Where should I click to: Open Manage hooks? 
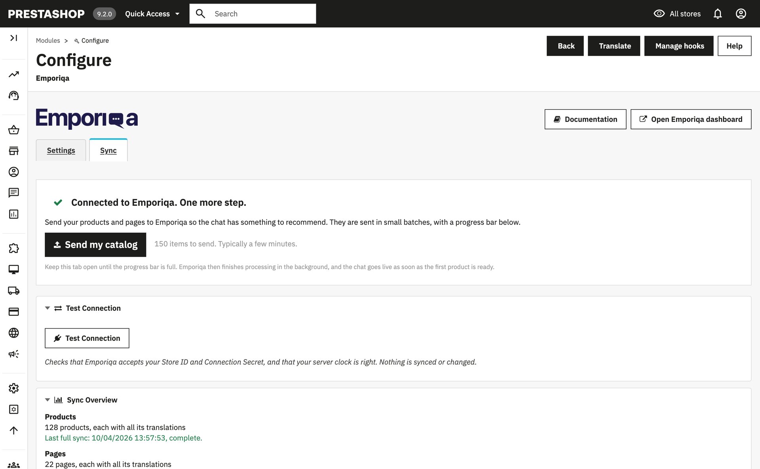click(679, 46)
